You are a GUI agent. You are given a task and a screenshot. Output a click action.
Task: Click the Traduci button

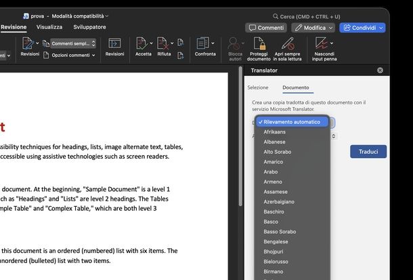(x=368, y=152)
